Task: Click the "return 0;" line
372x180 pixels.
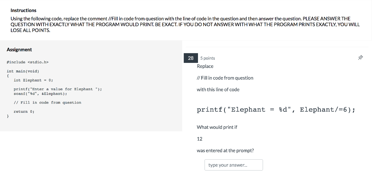Action: (24, 112)
